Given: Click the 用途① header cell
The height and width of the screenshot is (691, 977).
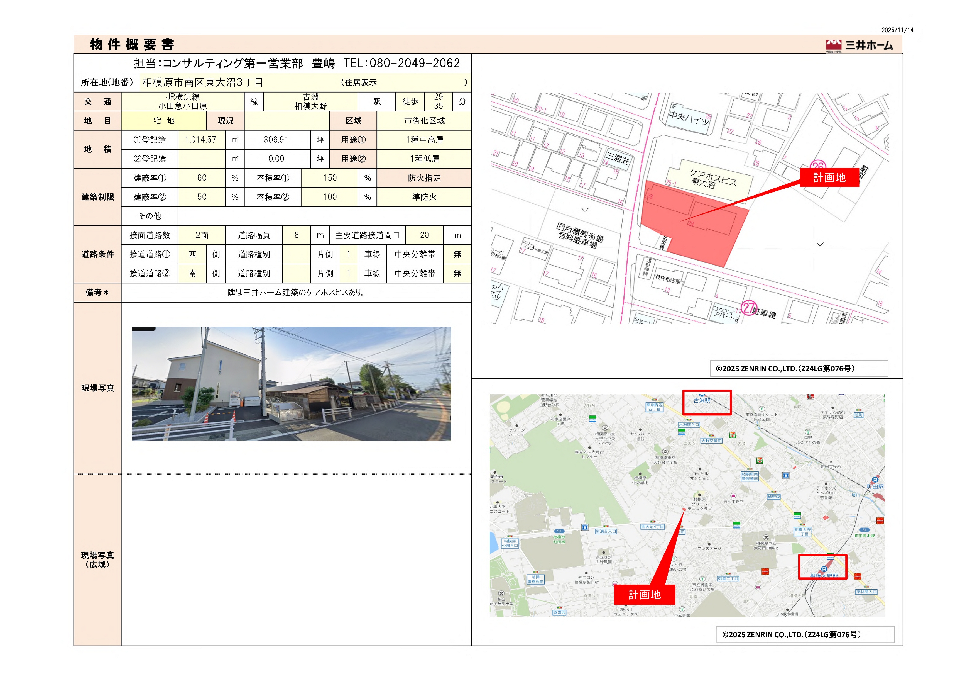Looking at the screenshot, I should pyautogui.click(x=353, y=140).
